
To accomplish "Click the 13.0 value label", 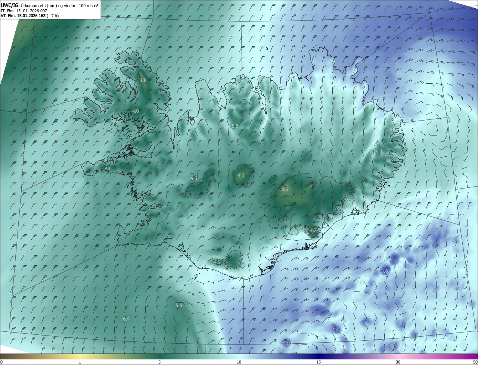I will [x=287, y=343].
